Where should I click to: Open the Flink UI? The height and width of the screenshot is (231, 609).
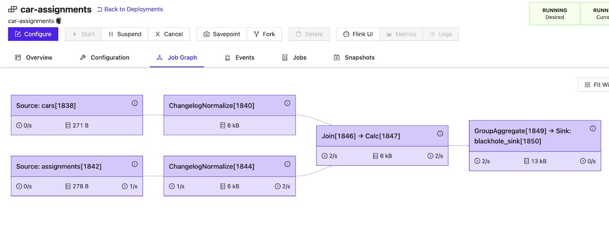point(358,34)
